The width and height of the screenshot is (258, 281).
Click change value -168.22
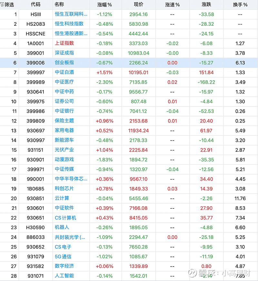pyautogui.click(x=206, y=82)
